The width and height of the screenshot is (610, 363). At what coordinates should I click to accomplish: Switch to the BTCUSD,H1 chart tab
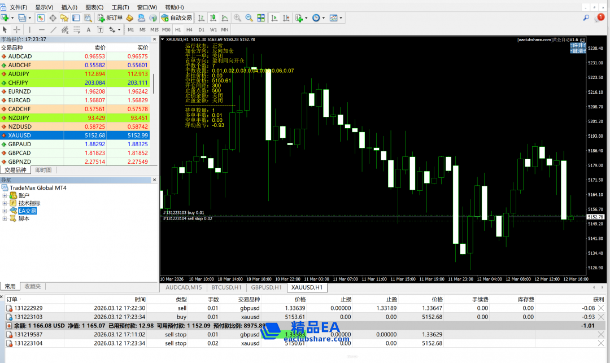tap(226, 287)
